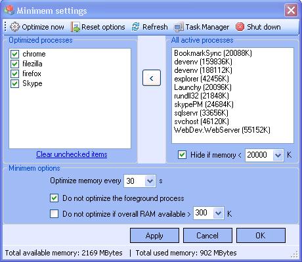
Task: Click the left arrow to add process
Action: coord(152,77)
